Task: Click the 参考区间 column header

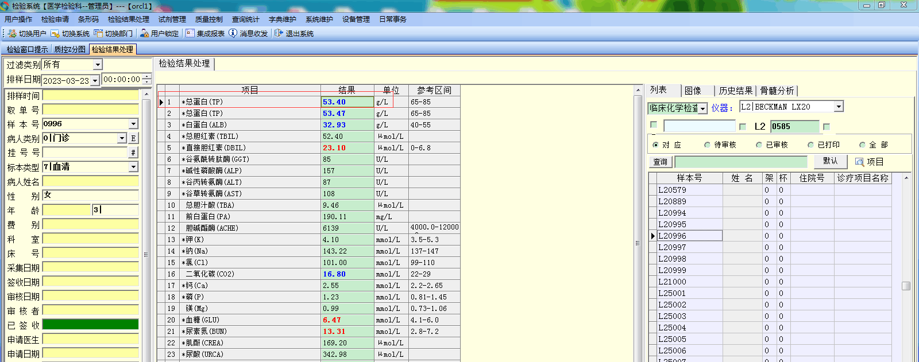Action: (434, 90)
